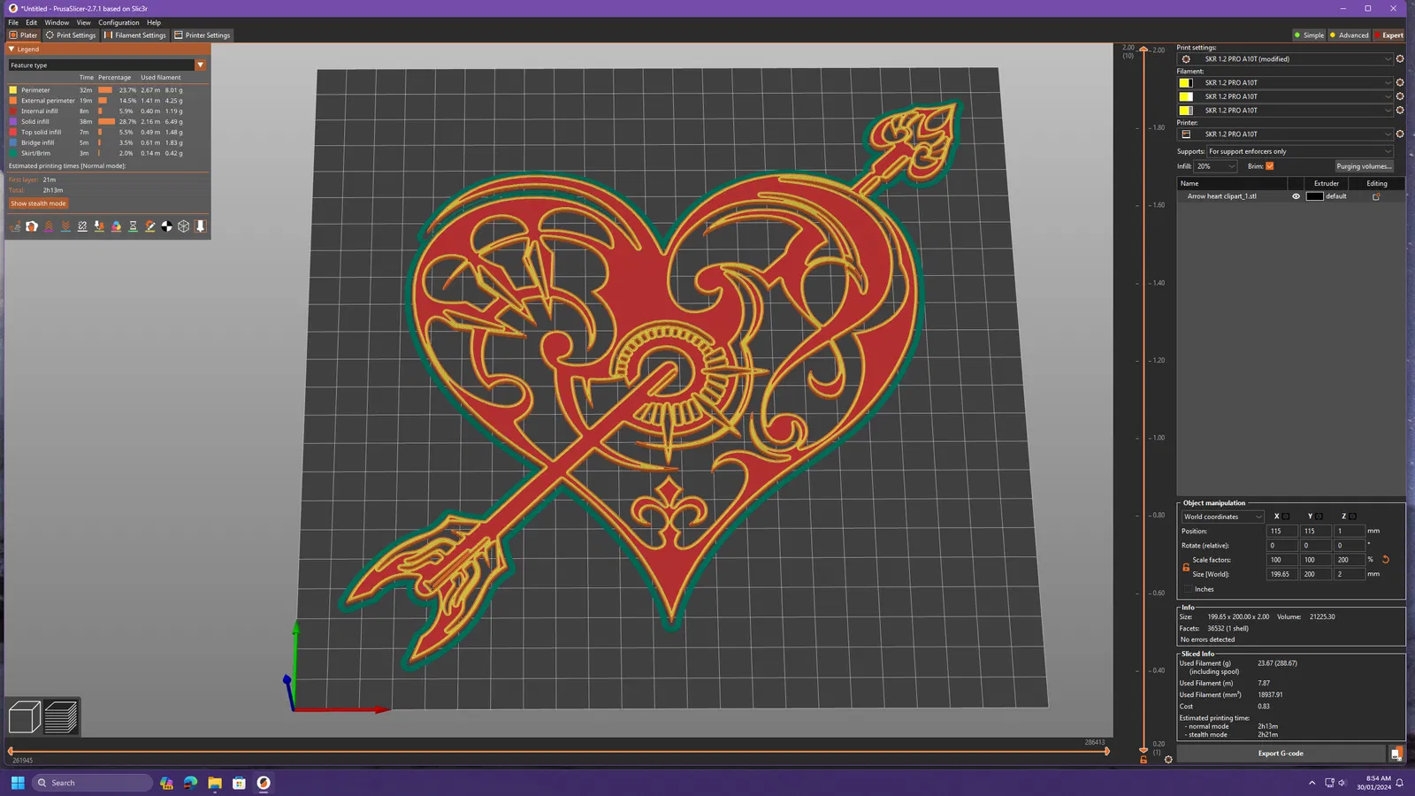Image resolution: width=1415 pixels, height=796 pixels.
Task: Open World coordinates dropdown
Action: click(x=1223, y=517)
